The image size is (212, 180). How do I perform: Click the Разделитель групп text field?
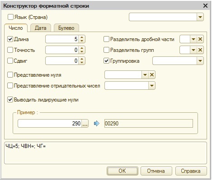click(x=185, y=50)
